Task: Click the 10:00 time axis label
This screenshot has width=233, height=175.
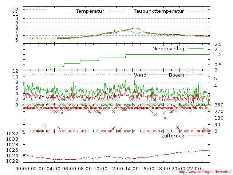Action: tap(100, 169)
